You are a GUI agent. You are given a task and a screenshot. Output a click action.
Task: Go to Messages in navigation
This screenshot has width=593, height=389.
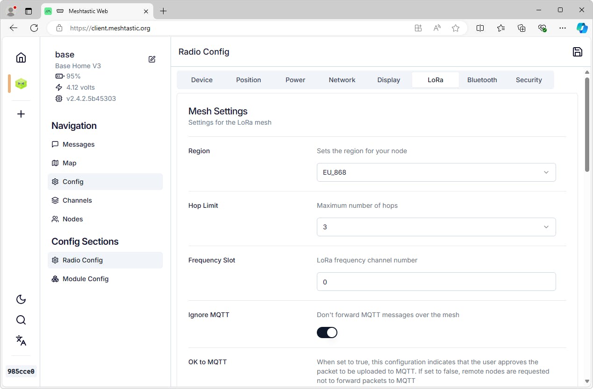tap(79, 144)
